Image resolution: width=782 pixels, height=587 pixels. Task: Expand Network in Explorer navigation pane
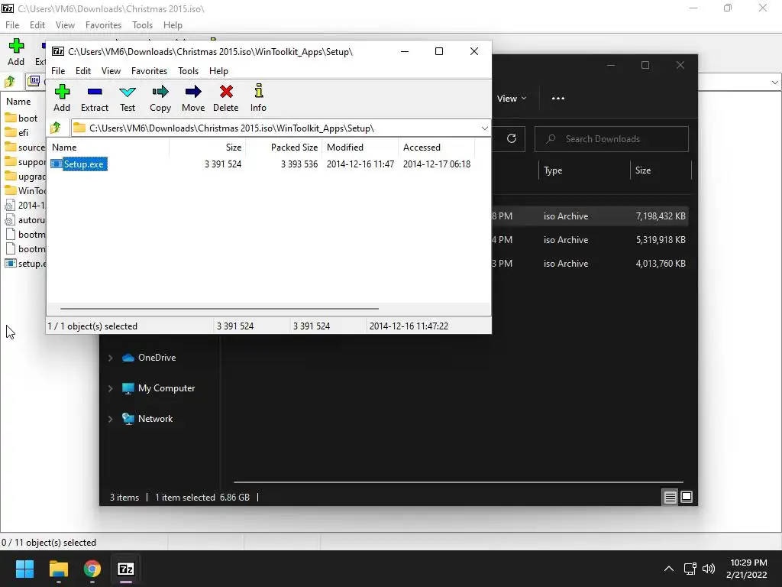click(110, 419)
